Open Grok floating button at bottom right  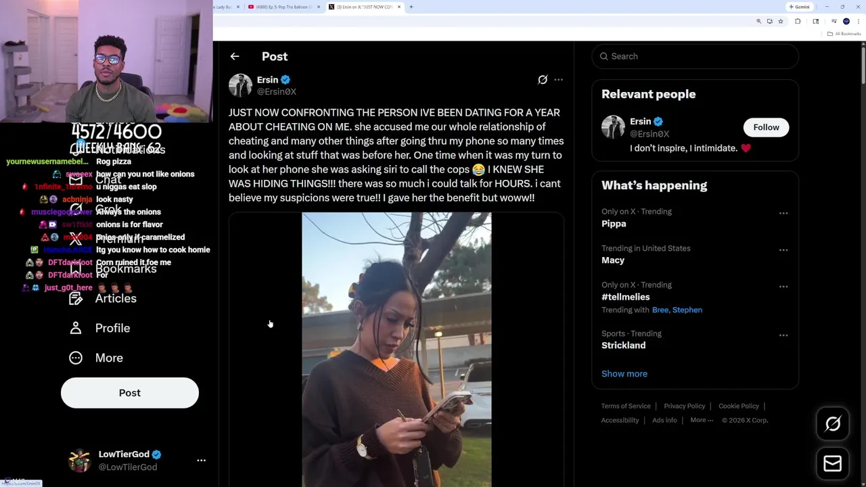(x=833, y=424)
